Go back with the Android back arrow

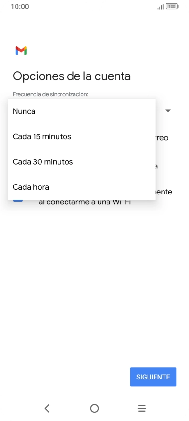click(47, 408)
